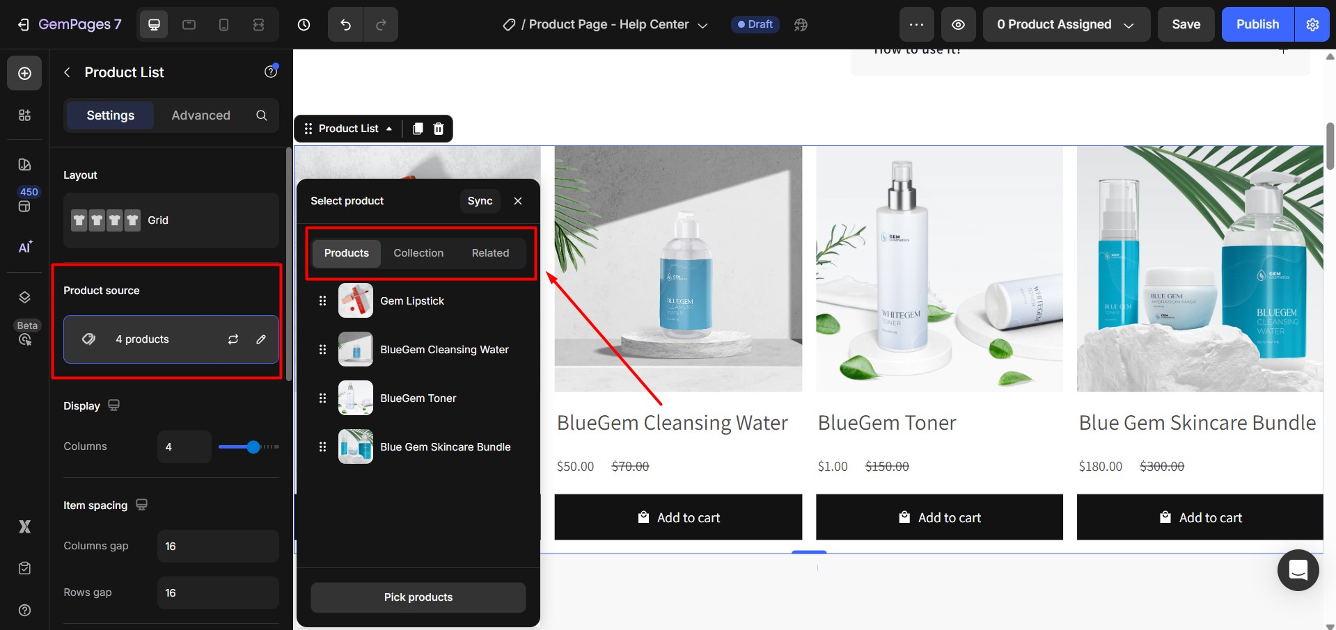Switch to mobile preview mode

(223, 24)
